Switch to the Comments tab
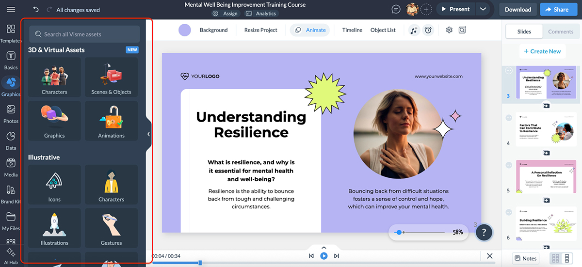Screen dimensions: 582x267 point(561,31)
